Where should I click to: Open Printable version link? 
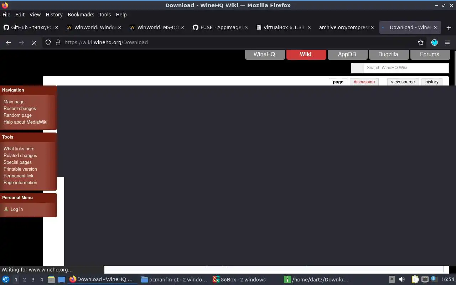(20, 169)
